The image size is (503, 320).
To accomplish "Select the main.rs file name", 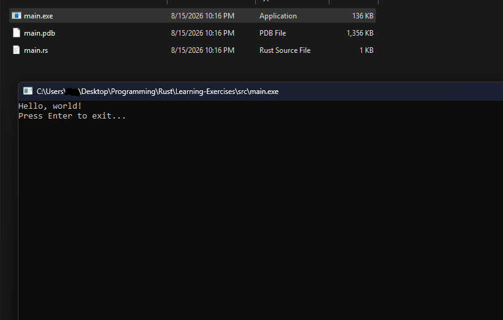I will pos(36,50).
